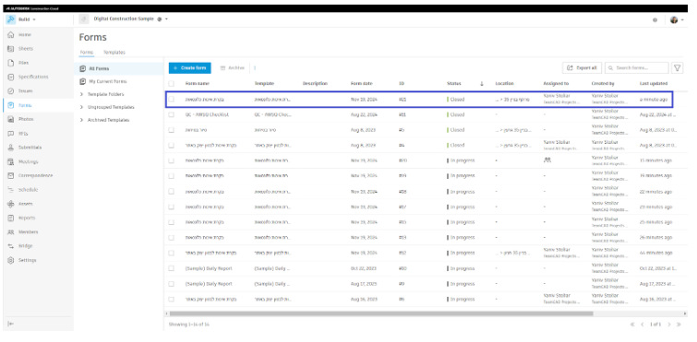Go to Assets in the sidebar
Screen dimensions: 697x342
tap(25, 204)
